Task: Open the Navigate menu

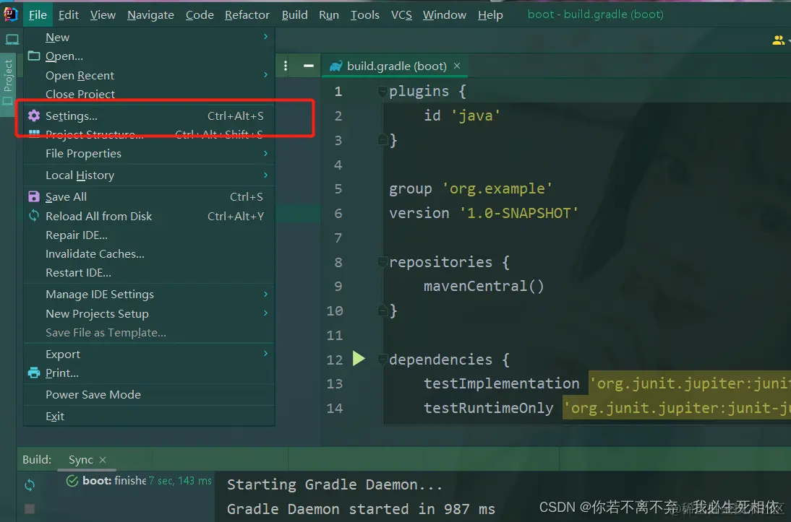Action: click(x=150, y=15)
